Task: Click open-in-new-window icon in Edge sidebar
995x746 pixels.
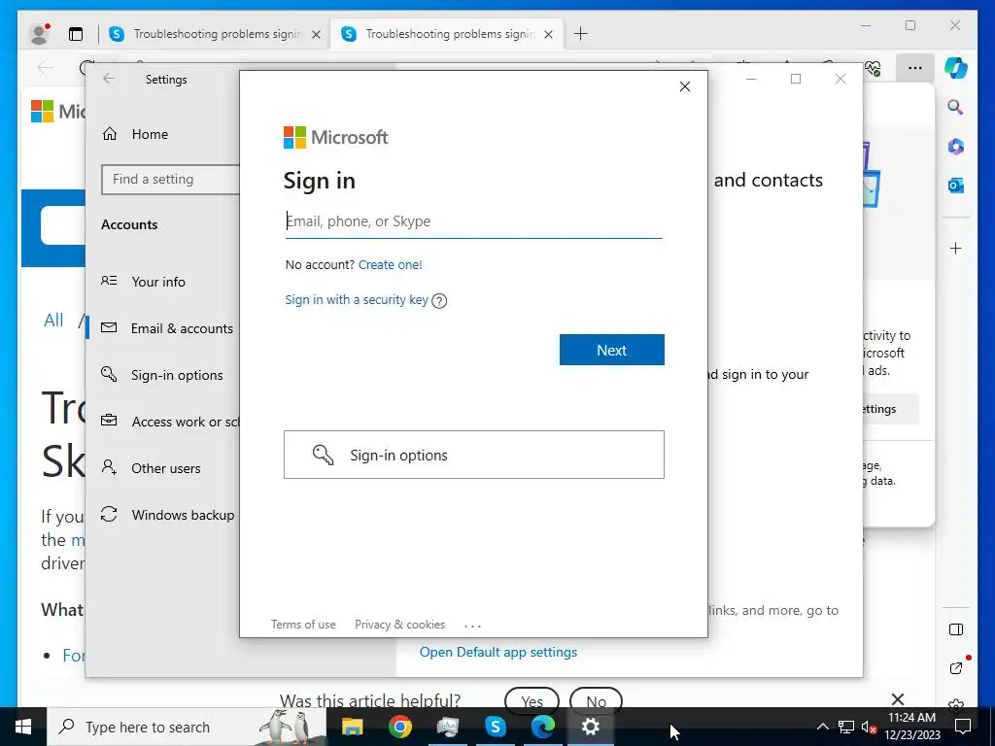Action: [956, 668]
